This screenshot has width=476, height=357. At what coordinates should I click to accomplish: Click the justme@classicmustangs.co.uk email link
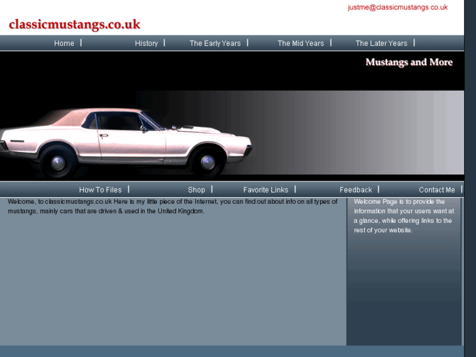[397, 7]
